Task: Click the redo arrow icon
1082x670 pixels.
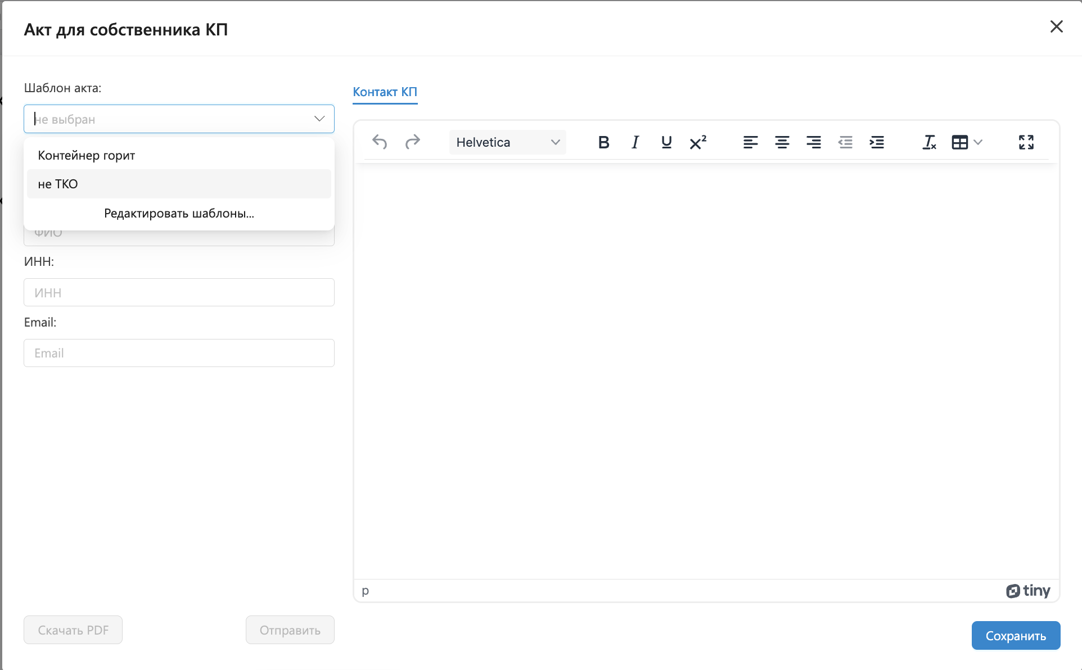Action: tap(412, 142)
